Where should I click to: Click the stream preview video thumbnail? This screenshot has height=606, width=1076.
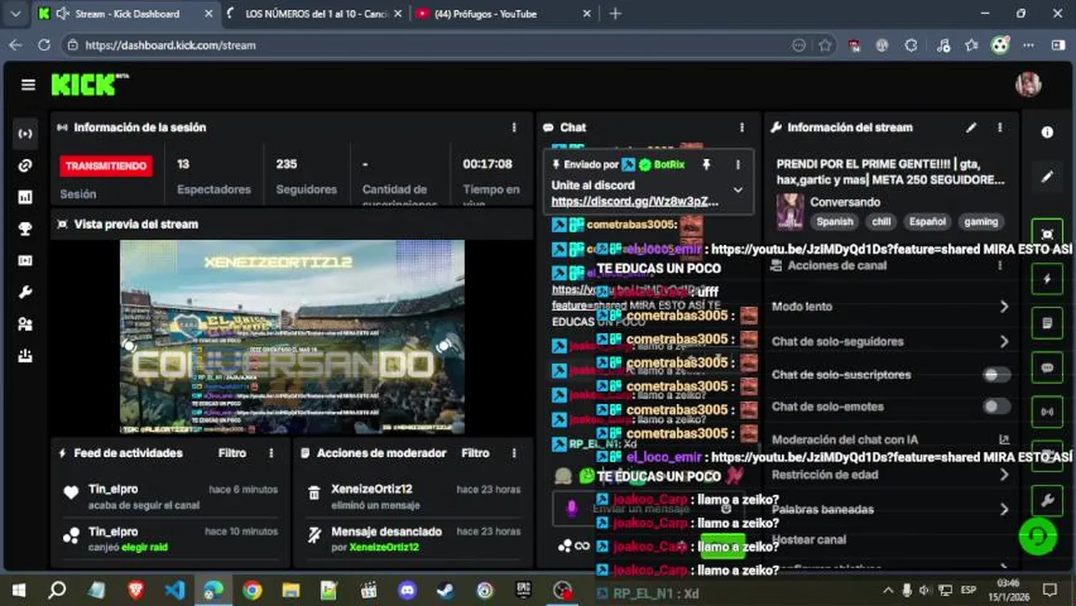(292, 337)
